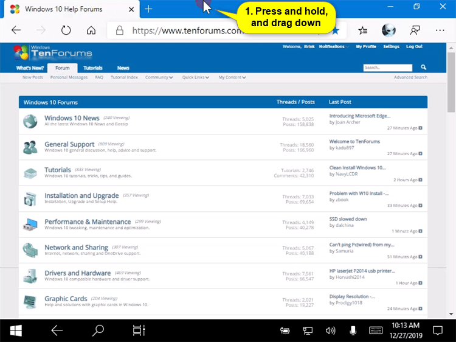Open taskbar Search magnifier
The width and height of the screenshot is (456, 342).
(x=98, y=330)
